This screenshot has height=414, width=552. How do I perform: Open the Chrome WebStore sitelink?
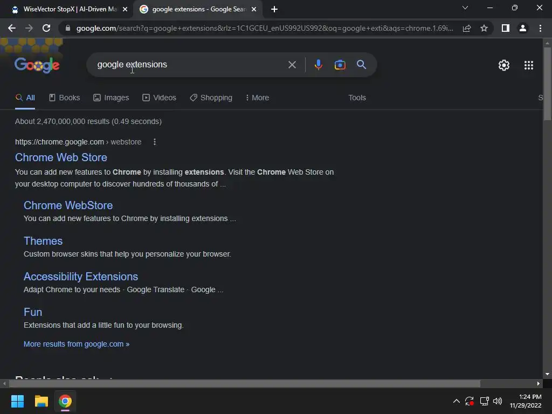click(x=68, y=205)
